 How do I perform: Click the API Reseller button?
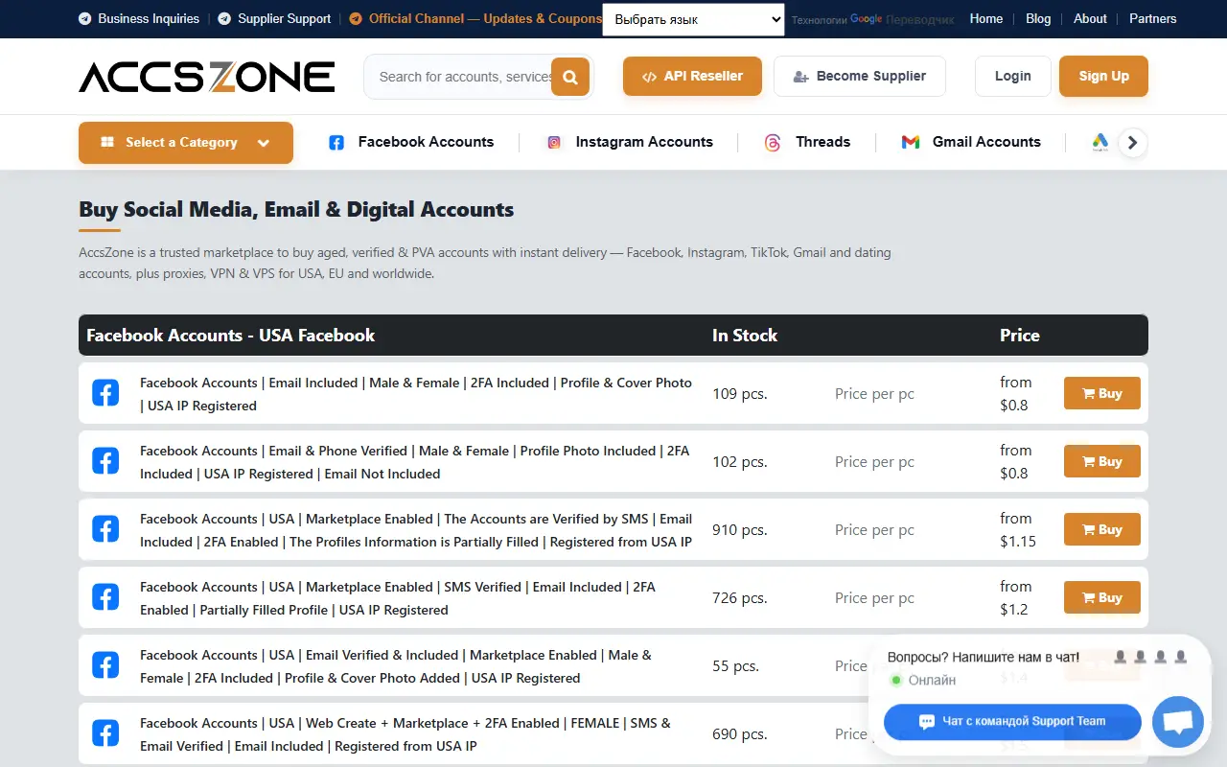click(692, 76)
